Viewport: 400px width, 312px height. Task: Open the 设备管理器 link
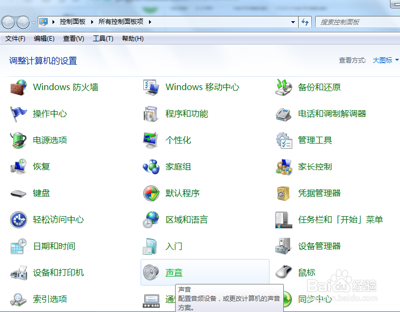tap(319, 246)
